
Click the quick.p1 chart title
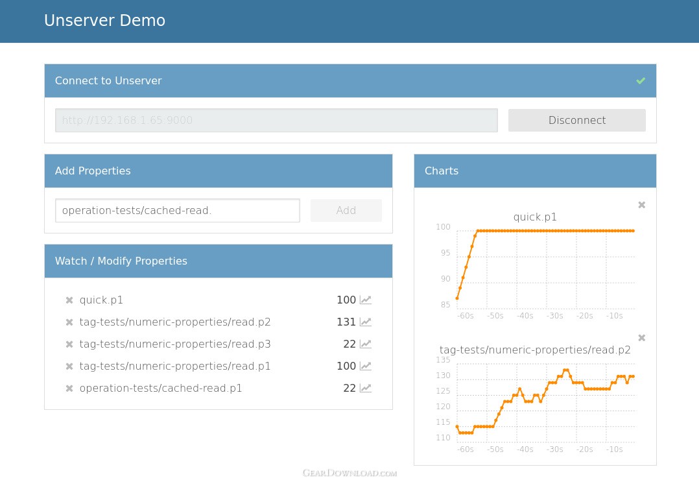click(535, 217)
